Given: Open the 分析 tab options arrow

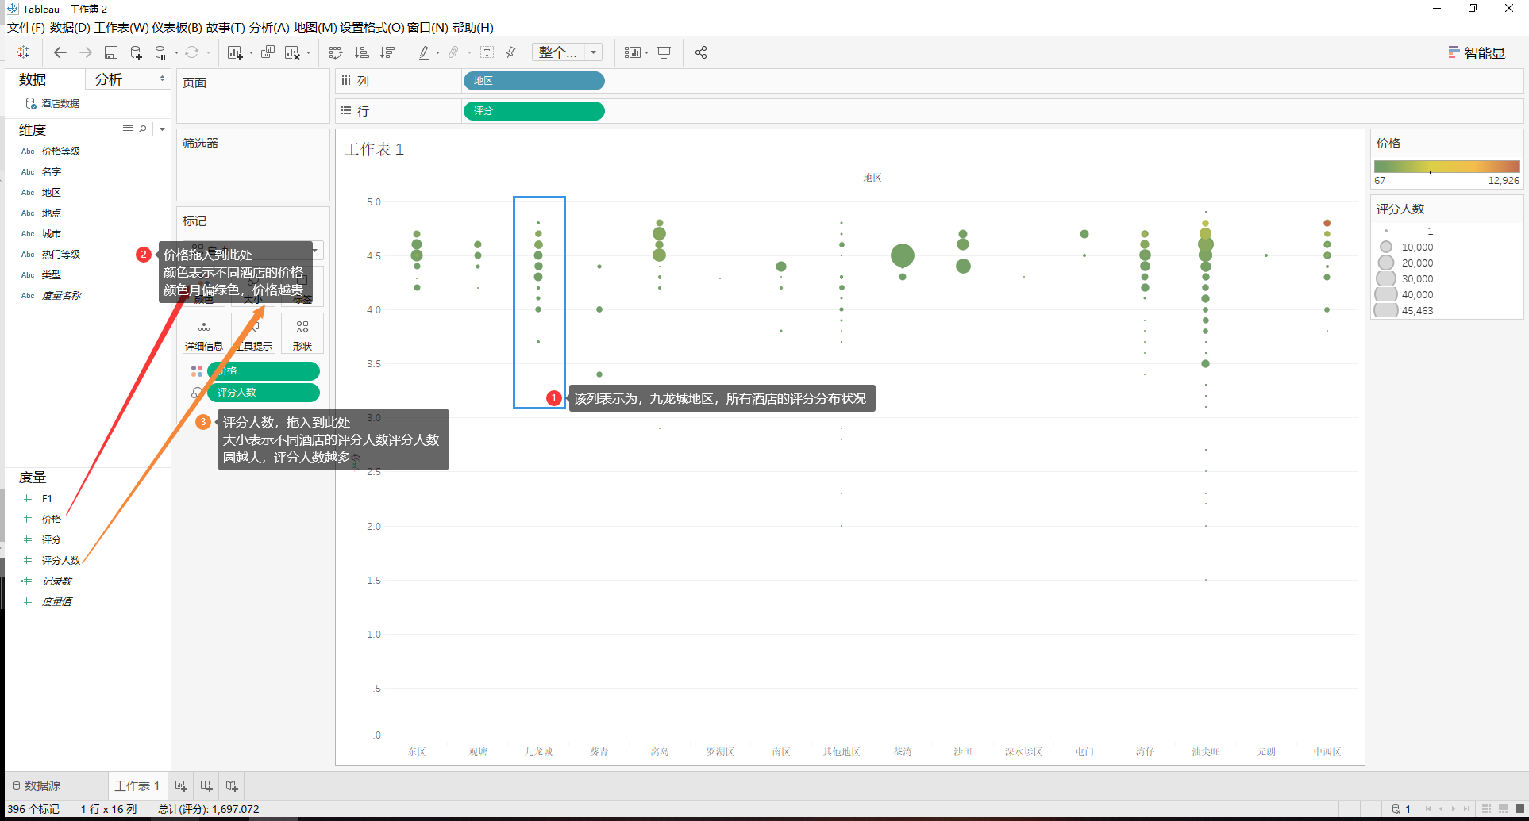Looking at the screenshot, I should click(x=162, y=79).
